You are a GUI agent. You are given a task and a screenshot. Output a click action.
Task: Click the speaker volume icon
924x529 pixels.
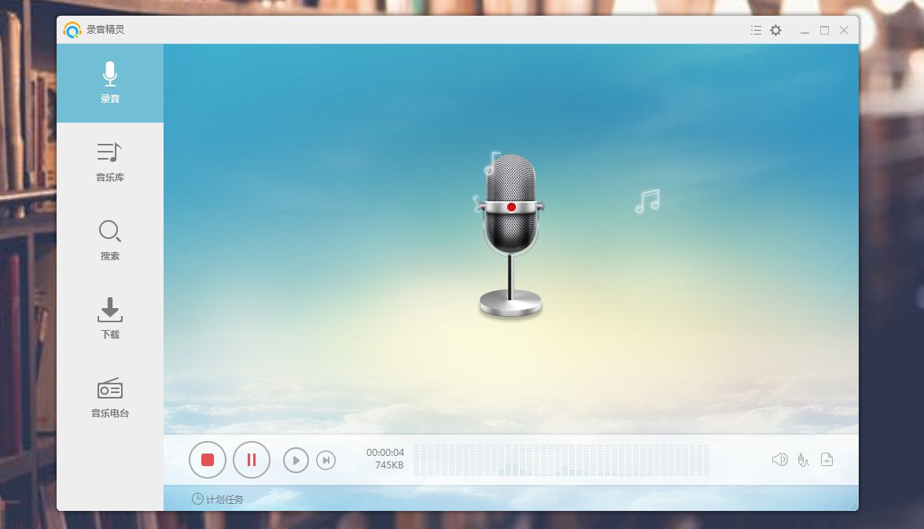(779, 460)
